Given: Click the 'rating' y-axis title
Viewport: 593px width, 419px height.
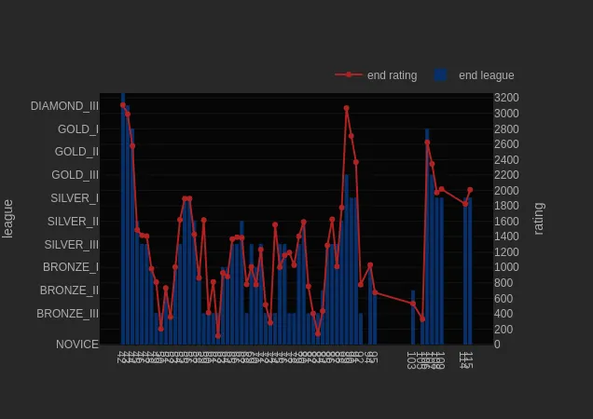Looking at the screenshot, I should [x=539, y=219].
